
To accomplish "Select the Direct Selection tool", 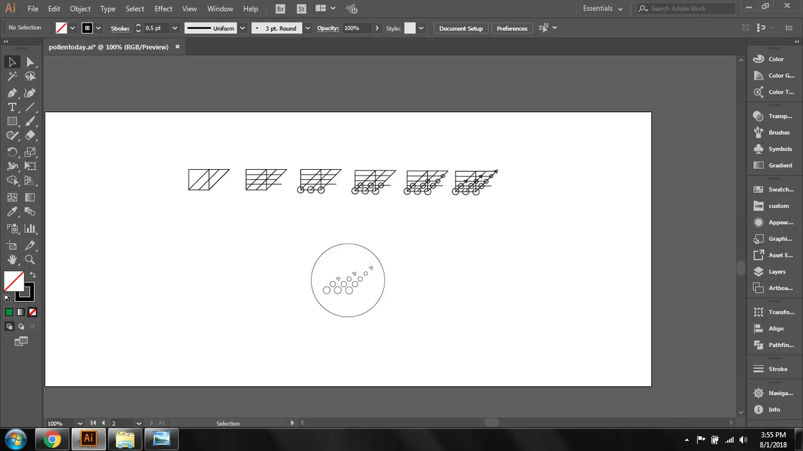I will tap(30, 61).
